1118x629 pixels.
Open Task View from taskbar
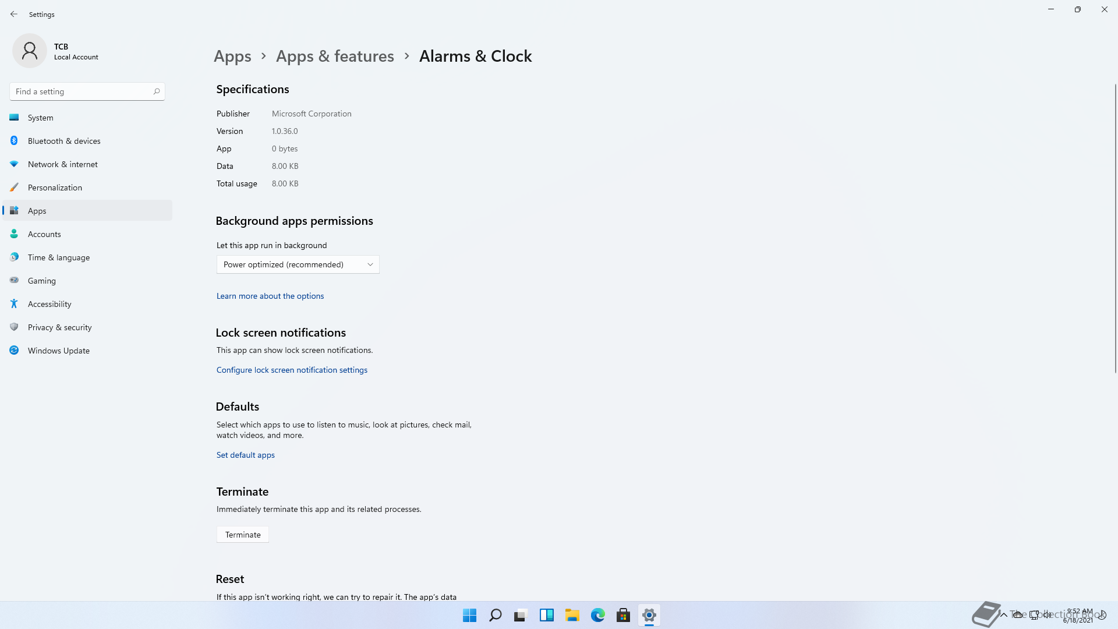(521, 615)
